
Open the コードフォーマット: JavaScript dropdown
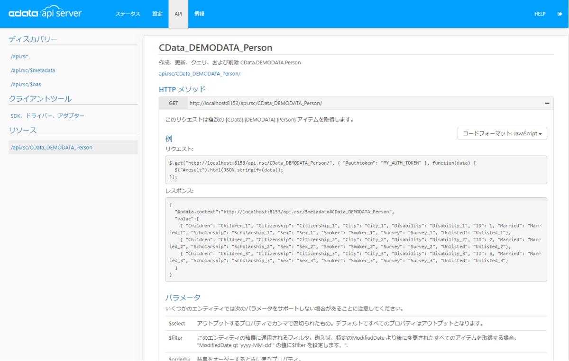502,133
